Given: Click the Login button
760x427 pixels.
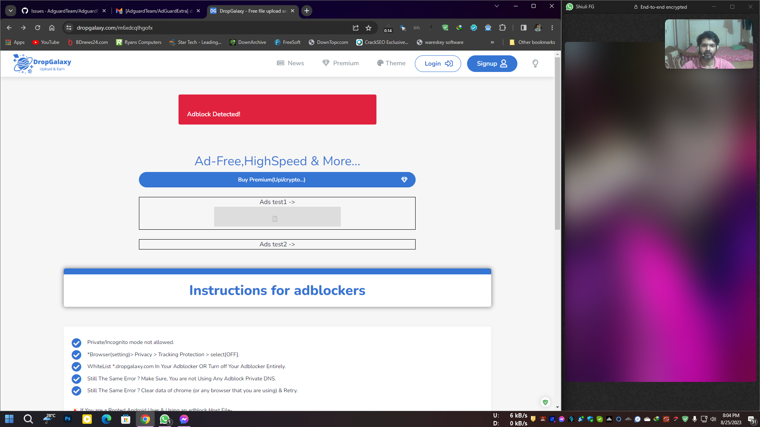Looking at the screenshot, I should [438, 63].
